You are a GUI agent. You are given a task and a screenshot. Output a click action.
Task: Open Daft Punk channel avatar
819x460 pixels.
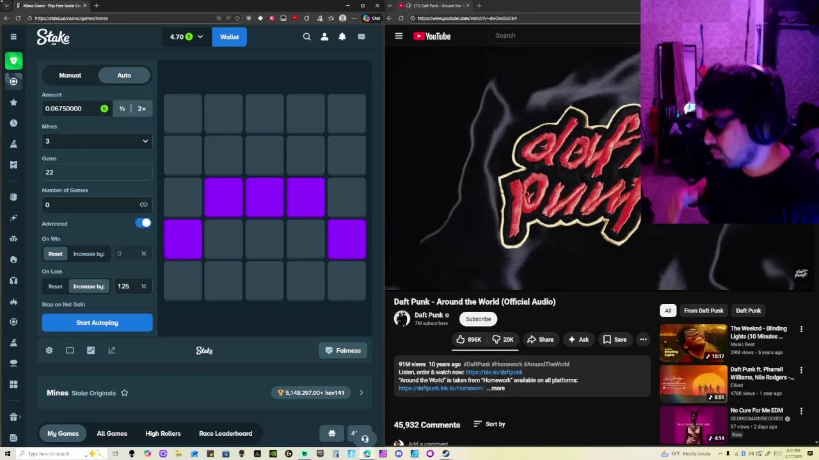(x=402, y=318)
